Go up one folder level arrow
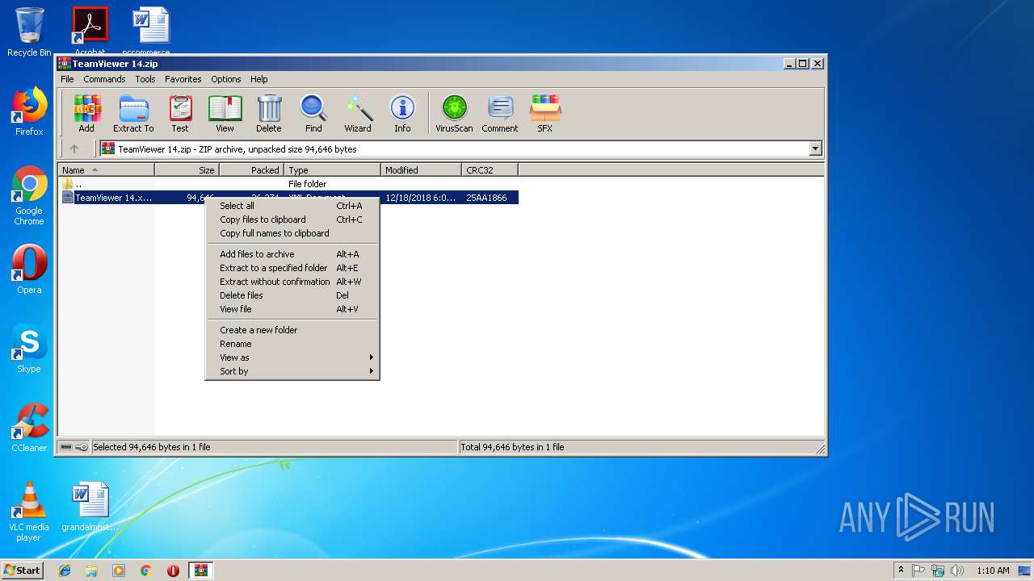The height and width of the screenshot is (581, 1034). pyautogui.click(x=74, y=148)
